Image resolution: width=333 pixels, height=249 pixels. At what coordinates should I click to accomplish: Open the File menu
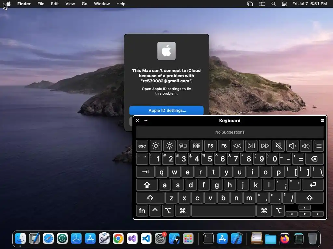tap(41, 4)
